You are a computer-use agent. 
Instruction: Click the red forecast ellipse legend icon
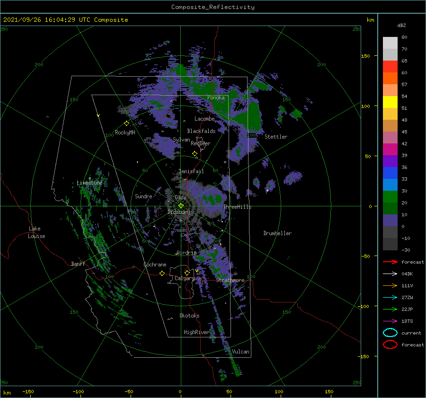pos(390,345)
